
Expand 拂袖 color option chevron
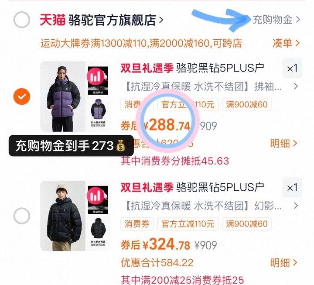pyautogui.click(x=296, y=86)
